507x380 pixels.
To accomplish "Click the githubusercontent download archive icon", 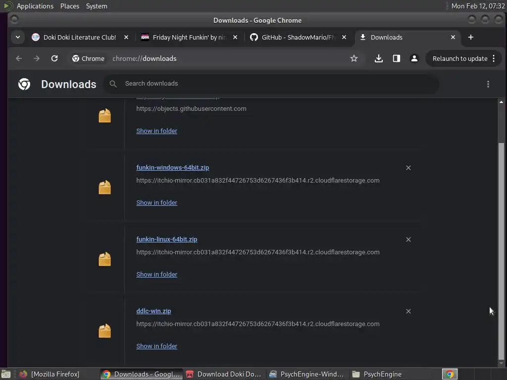I will [x=104, y=116].
